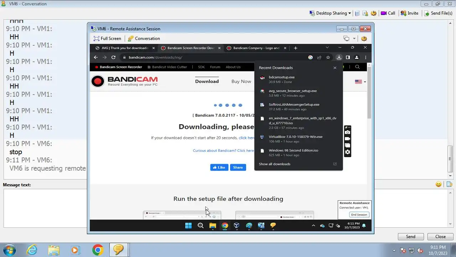Image resolution: width=456 pixels, height=257 pixels.
Task: Reload the Bandicam page
Action: click(113, 57)
